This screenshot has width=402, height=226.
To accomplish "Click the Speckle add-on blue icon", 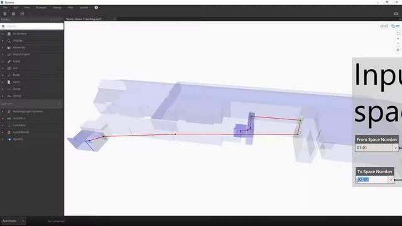I will [x=9, y=139].
